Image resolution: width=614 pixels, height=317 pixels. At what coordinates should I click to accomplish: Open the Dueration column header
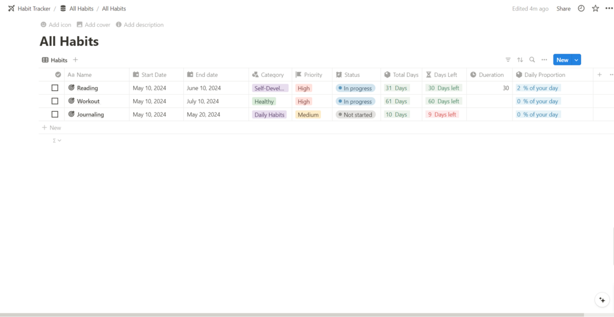pos(489,75)
